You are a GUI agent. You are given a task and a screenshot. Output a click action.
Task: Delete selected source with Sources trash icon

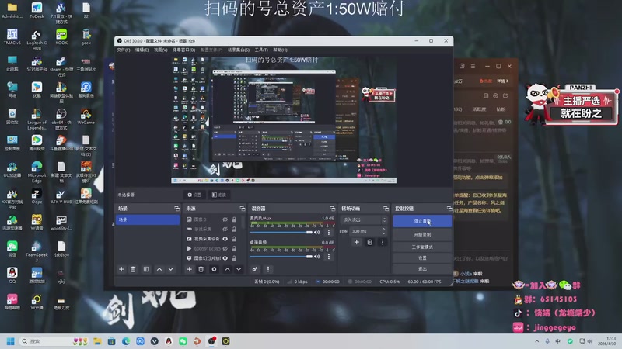201,269
